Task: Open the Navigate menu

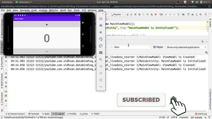Action: pyautogui.click(x=25, y=10)
